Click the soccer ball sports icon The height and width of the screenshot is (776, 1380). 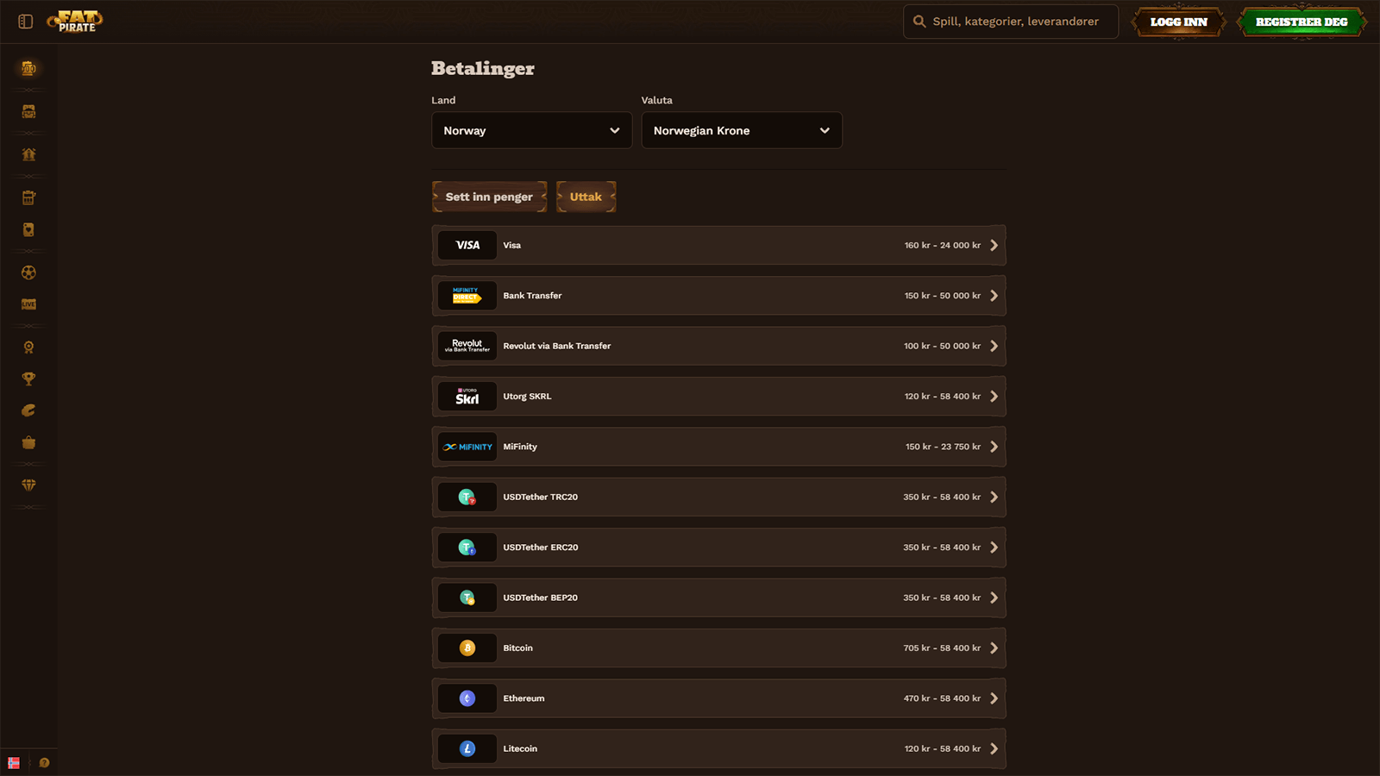[x=28, y=272]
